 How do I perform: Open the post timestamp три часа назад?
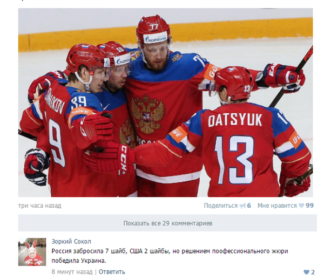[39, 206]
